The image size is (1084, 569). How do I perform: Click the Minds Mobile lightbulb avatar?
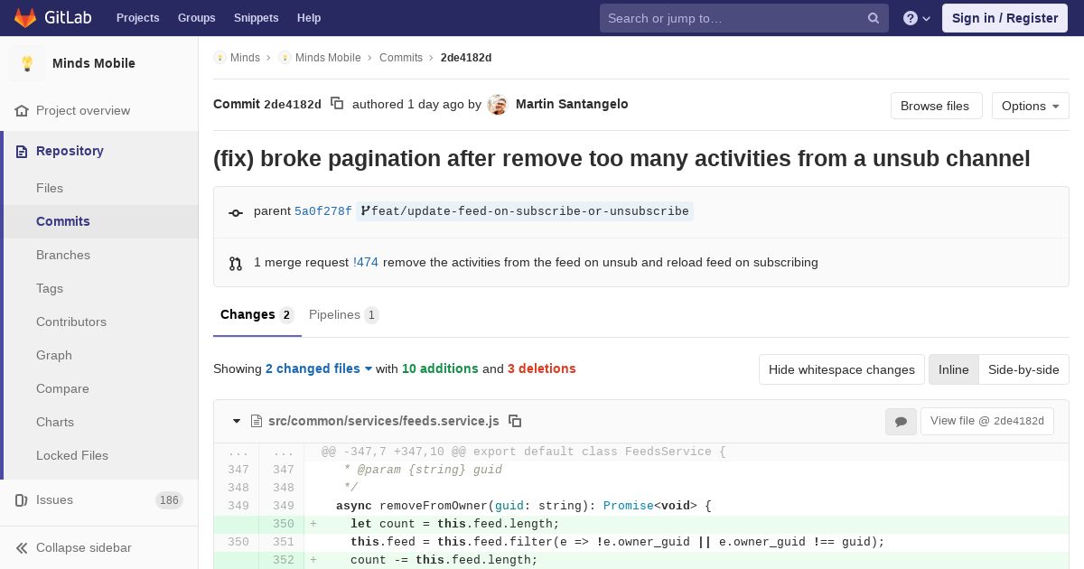(27, 63)
